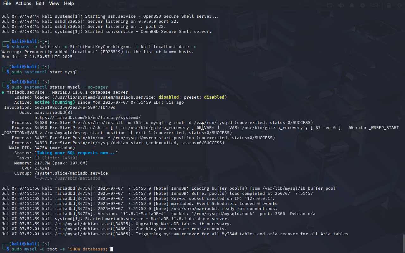Click the terminal's vertical scrollbar handle
The height and width of the screenshot is (253, 405).
(x=403, y=243)
